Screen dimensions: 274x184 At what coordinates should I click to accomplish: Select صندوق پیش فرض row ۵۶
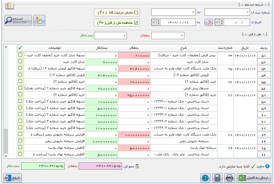point(184,89)
